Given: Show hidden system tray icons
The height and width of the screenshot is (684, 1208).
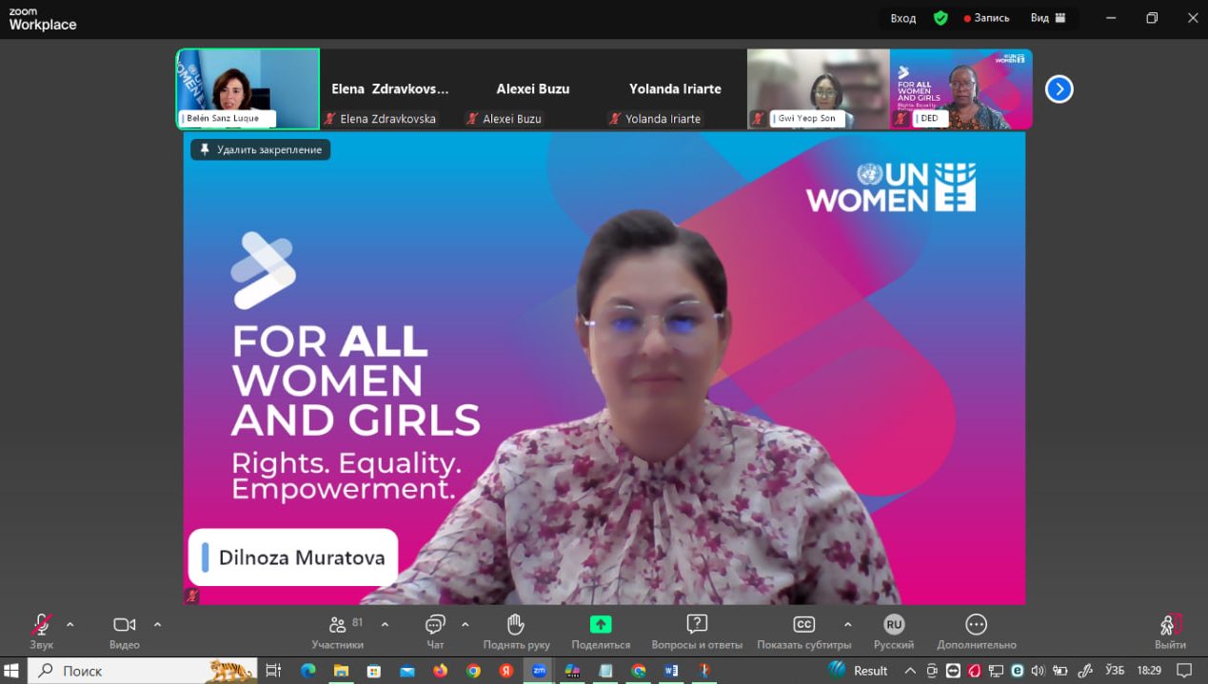Looking at the screenshot, I should [x=910, y=671].
